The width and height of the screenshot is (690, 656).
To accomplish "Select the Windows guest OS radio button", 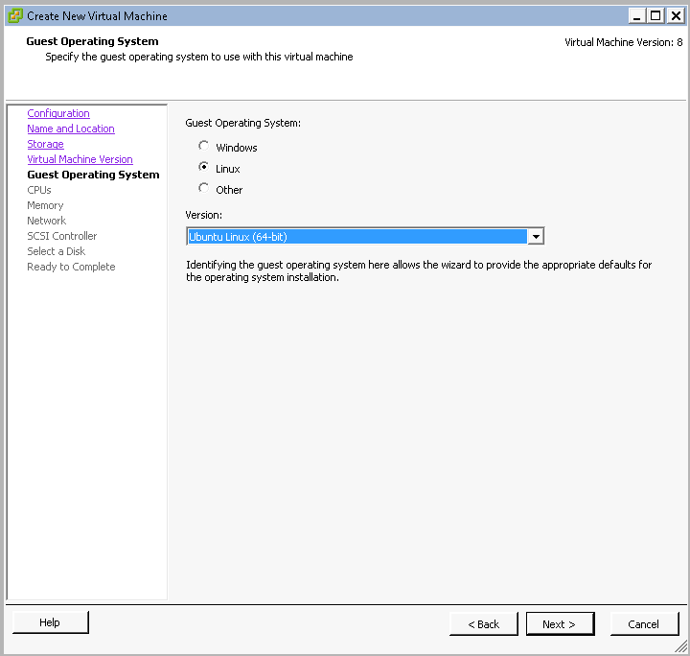I will click(x=203, y=146).
